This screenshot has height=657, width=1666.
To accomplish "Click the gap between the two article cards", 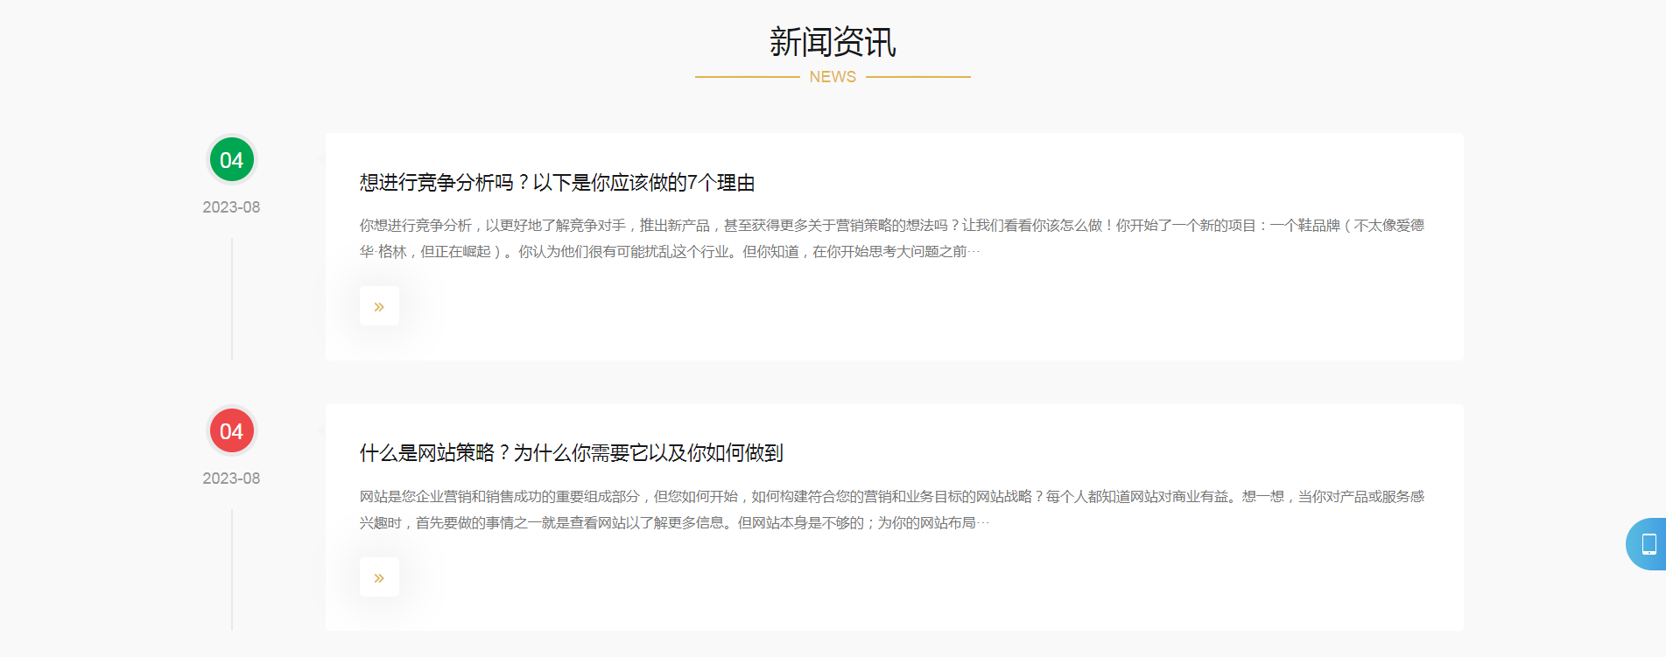I will [x=893, y=382].
